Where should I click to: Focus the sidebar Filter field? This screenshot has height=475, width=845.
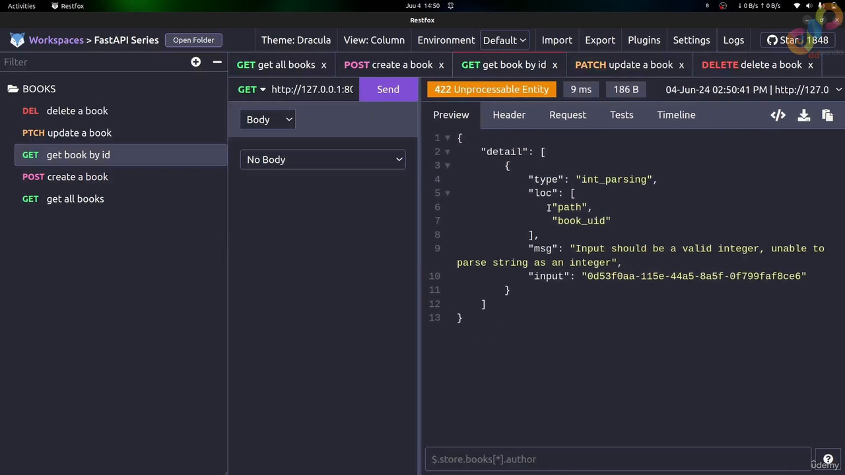click(x=92, y=62)
